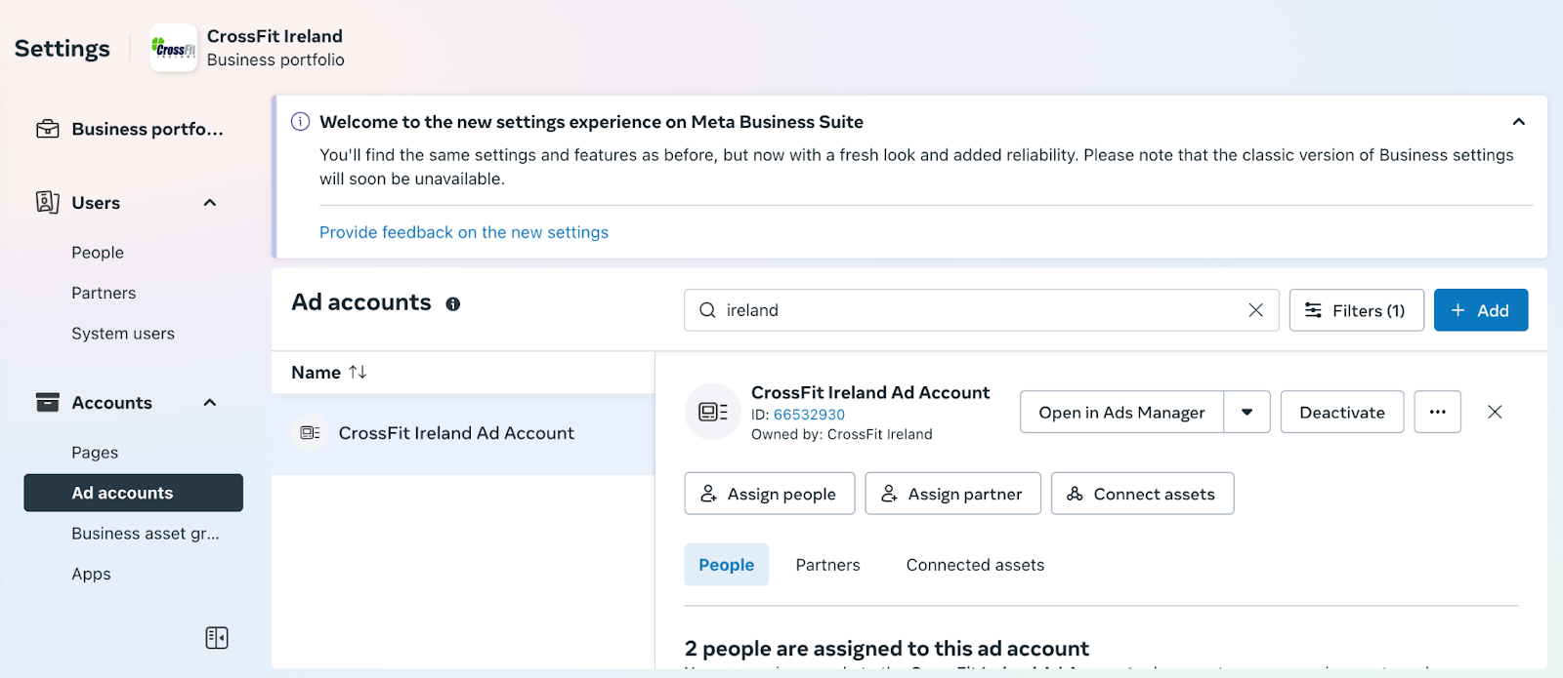Switch to the Partners tab
Viewport: 1563px width, 678px height.
point(827,565)
